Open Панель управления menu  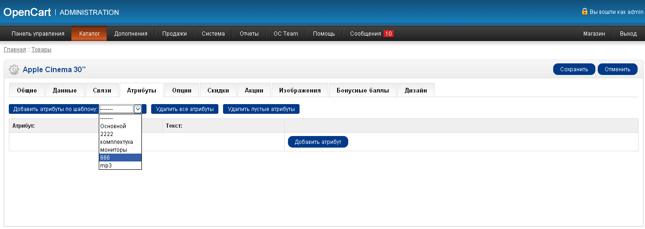click(38, 34)
